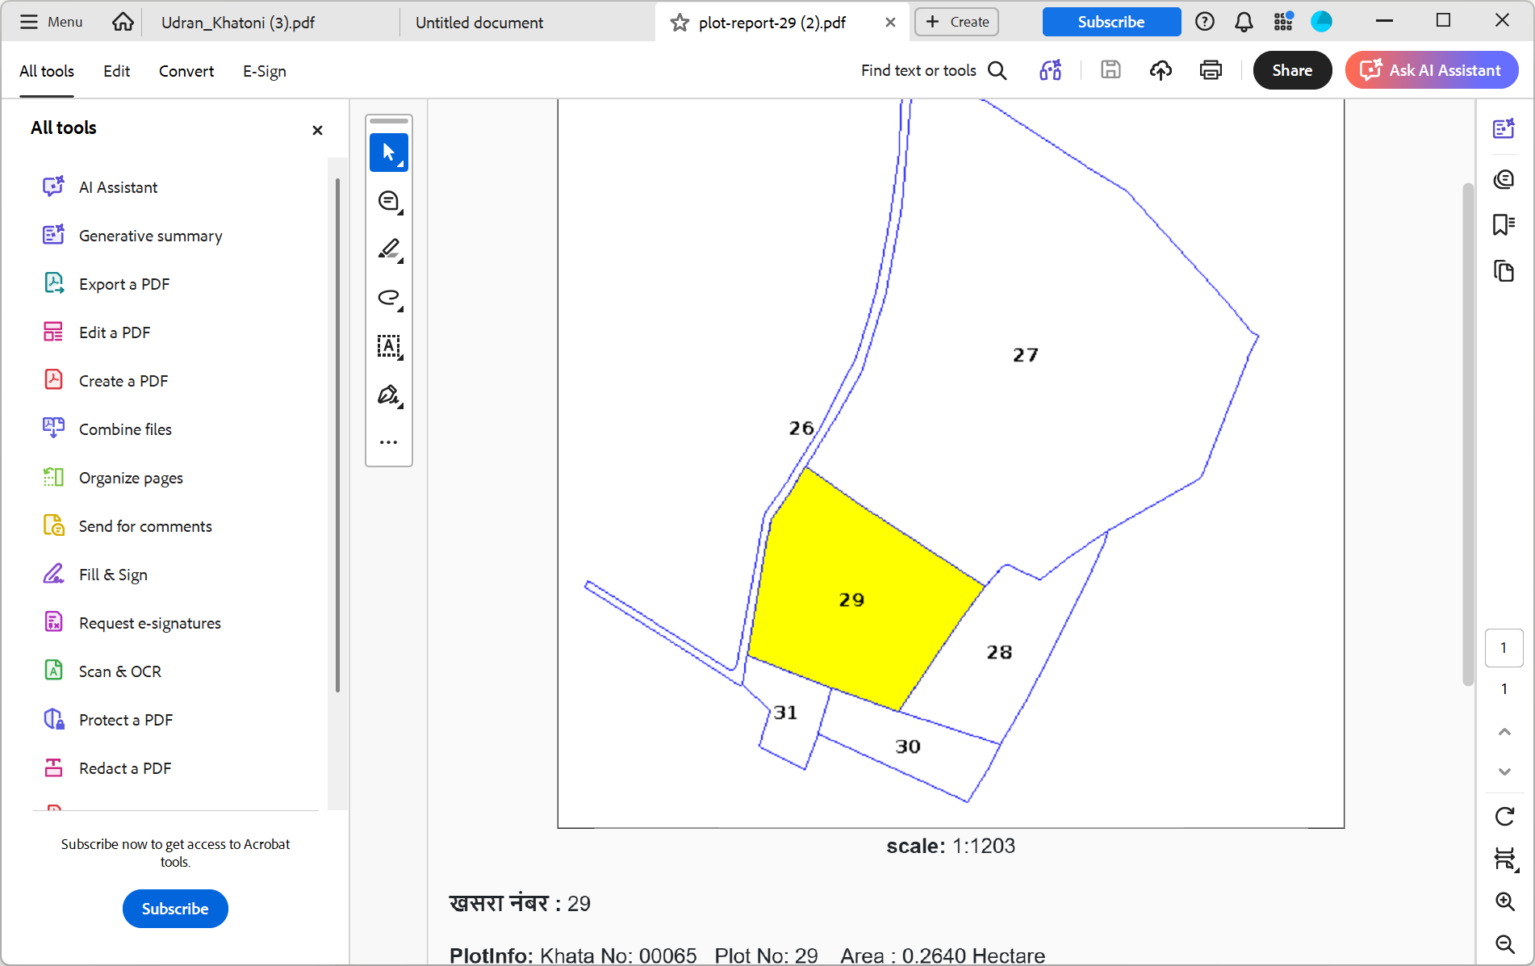
Task: Select Export a PDF tool
Action: [x=124, y=284]
